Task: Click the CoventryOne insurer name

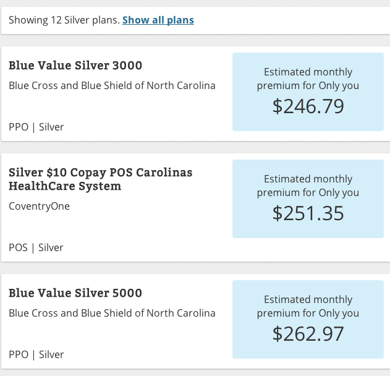Action: 39,206
